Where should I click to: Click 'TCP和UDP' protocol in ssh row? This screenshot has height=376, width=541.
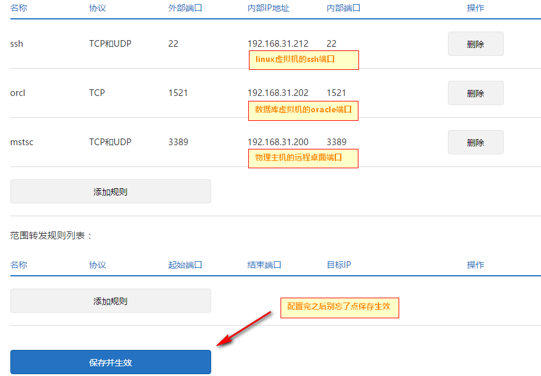tap(110, 44)
